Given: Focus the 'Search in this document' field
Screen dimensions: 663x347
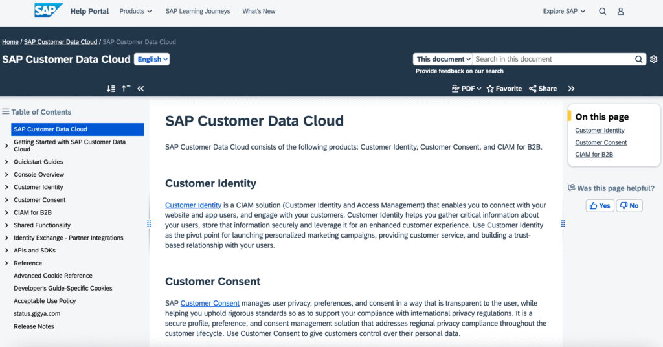Looking at the screenshot, I should 553,59.
